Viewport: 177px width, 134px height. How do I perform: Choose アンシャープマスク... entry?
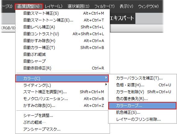point(62,129)
